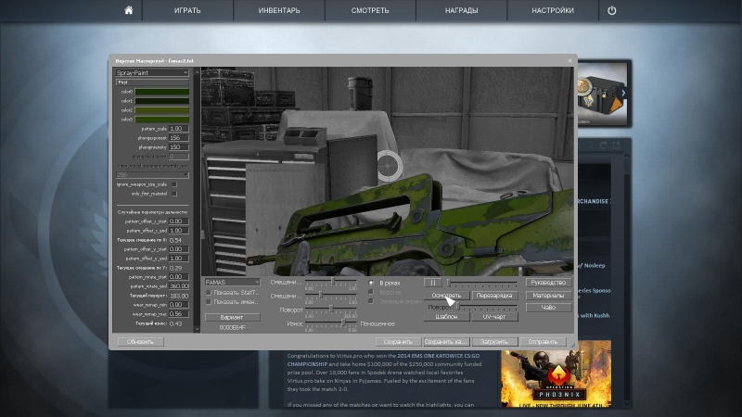Image resolution: width=742 pixels, height=417 pixels.
Task: Open the Spray-Paint style dropdown
Action: click(152, 73)
